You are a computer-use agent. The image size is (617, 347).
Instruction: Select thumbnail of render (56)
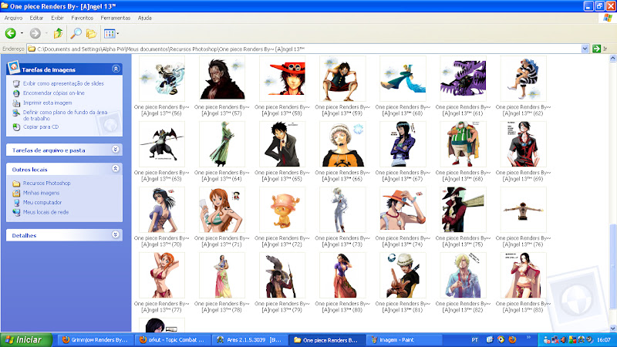click(162, 79)
